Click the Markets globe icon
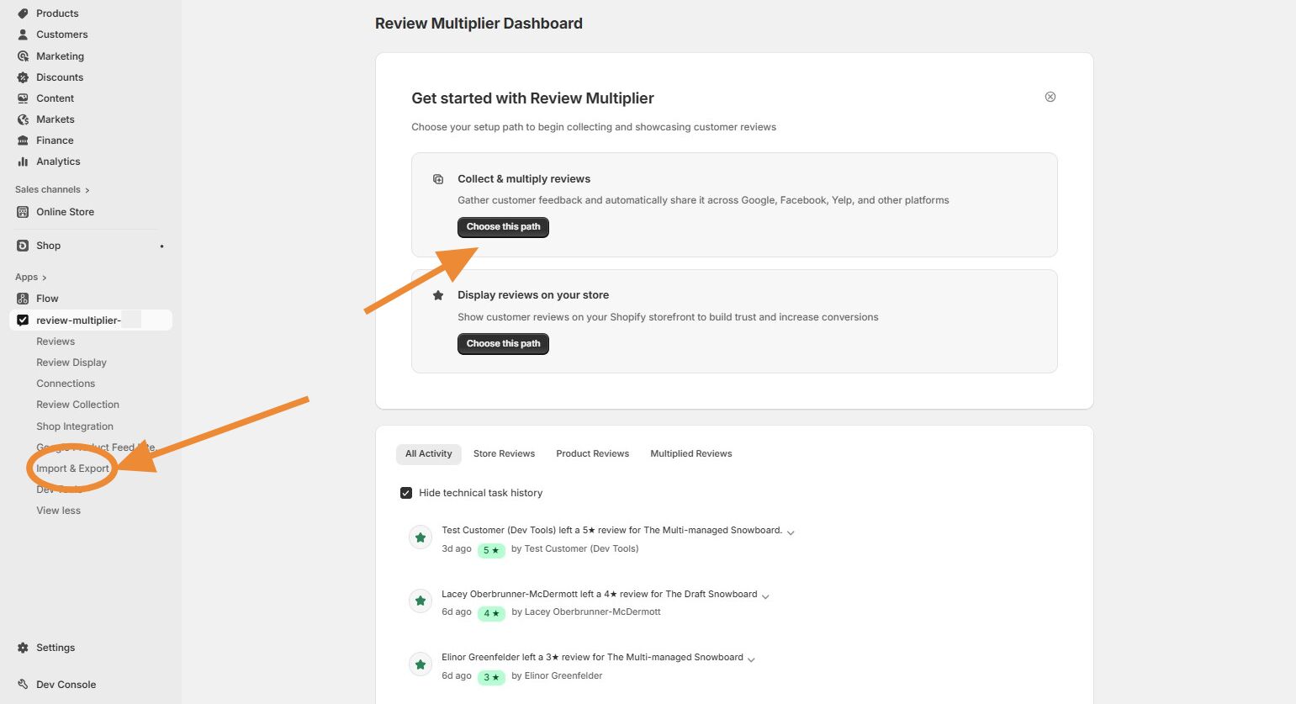This screenshot has width=1296, height=704. click(x=23, y=119)
